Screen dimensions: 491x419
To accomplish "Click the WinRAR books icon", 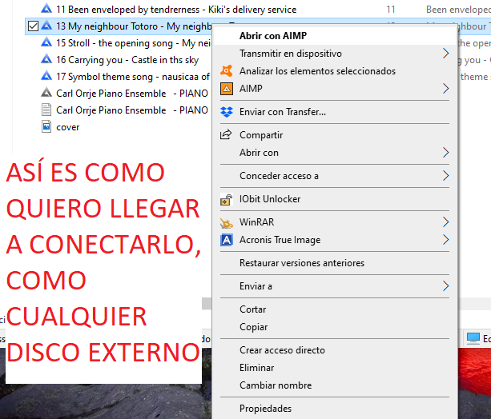I will pyautogui.click(x=226, y=222).
